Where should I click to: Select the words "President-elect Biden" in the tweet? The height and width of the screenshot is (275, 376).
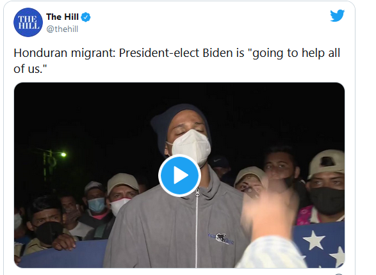(x=176, y=53)
